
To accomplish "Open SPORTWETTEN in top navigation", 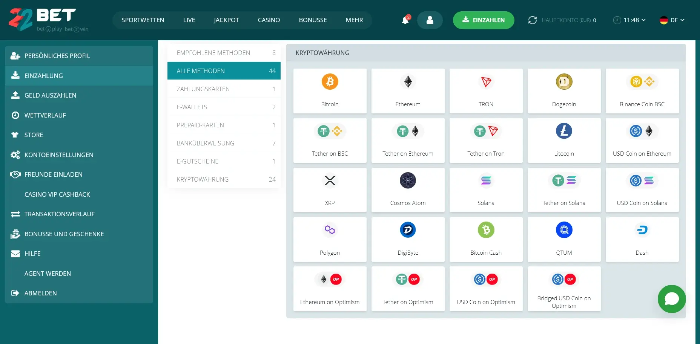I will (x=143, y=20).
